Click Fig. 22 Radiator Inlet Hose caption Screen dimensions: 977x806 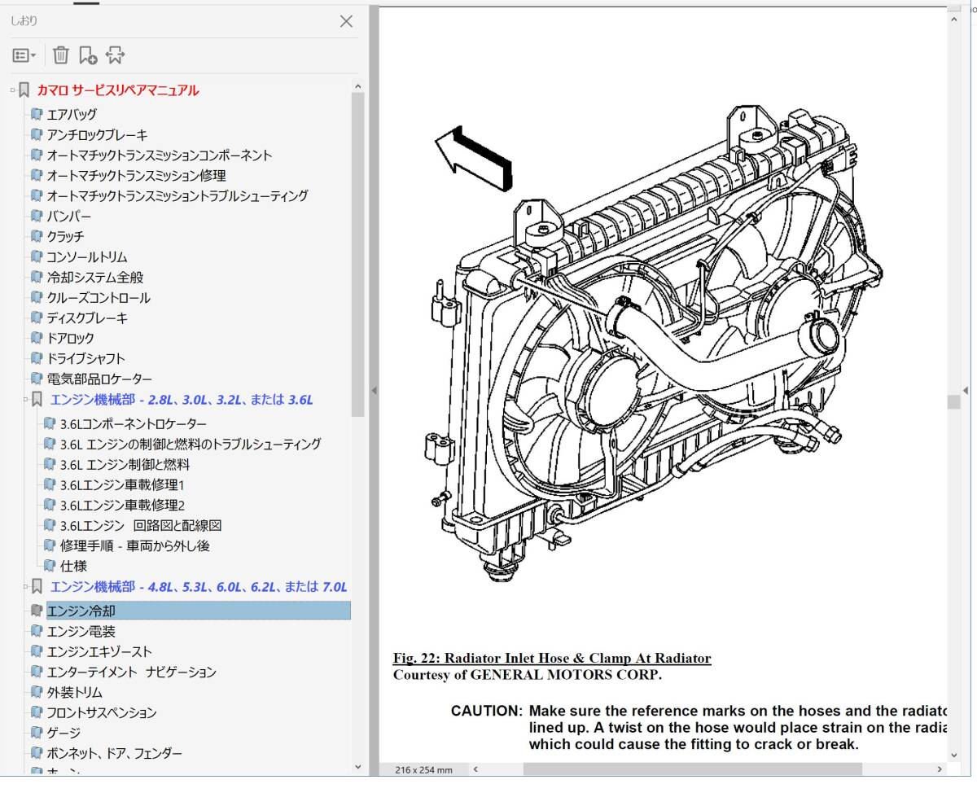point(552,658)
